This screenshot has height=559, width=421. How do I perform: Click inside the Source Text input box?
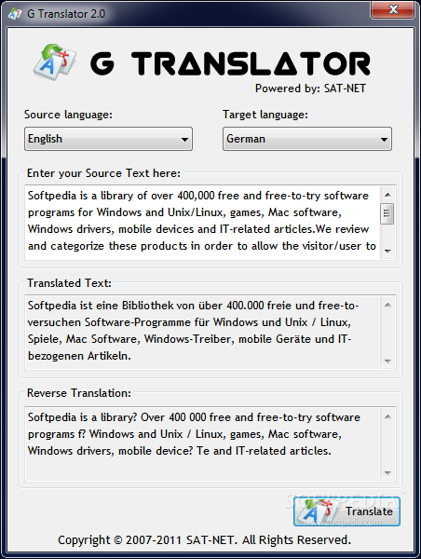202,222
